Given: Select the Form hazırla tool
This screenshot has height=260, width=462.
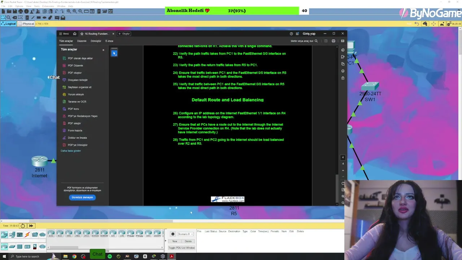Looking at the screenshot, I should pos(73,130).
